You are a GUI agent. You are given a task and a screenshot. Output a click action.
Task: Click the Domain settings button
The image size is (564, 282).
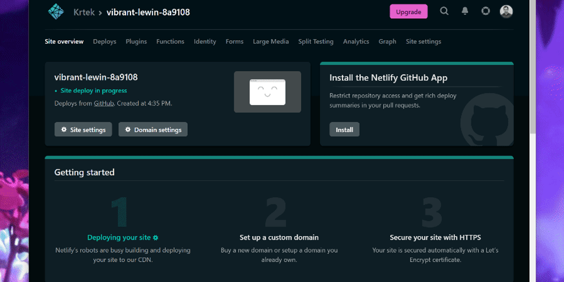(153, 129)
